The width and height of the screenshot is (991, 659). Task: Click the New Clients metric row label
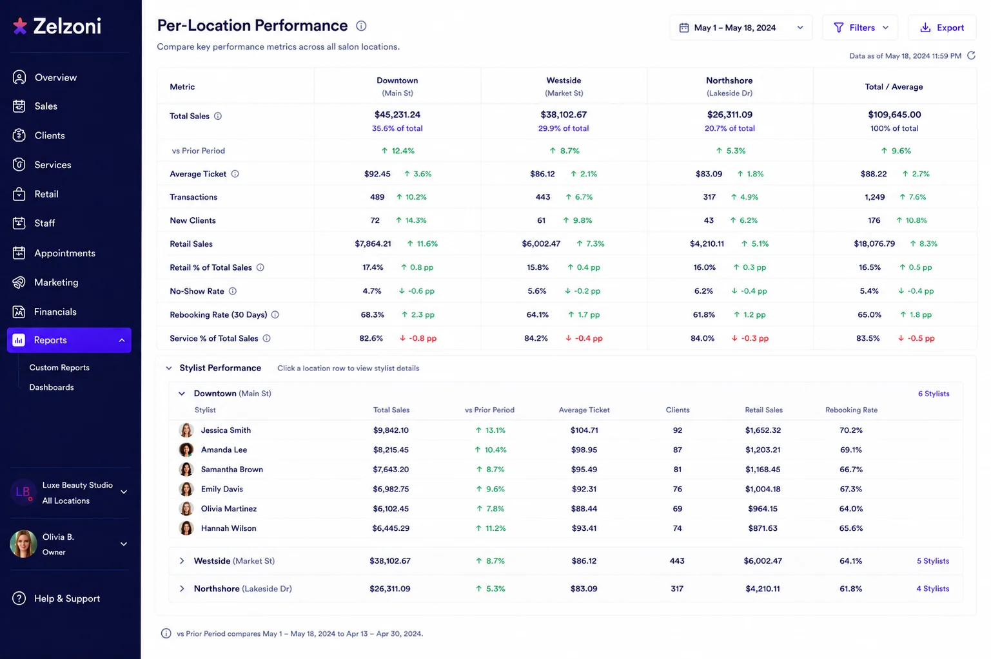[x=193, y=220]
